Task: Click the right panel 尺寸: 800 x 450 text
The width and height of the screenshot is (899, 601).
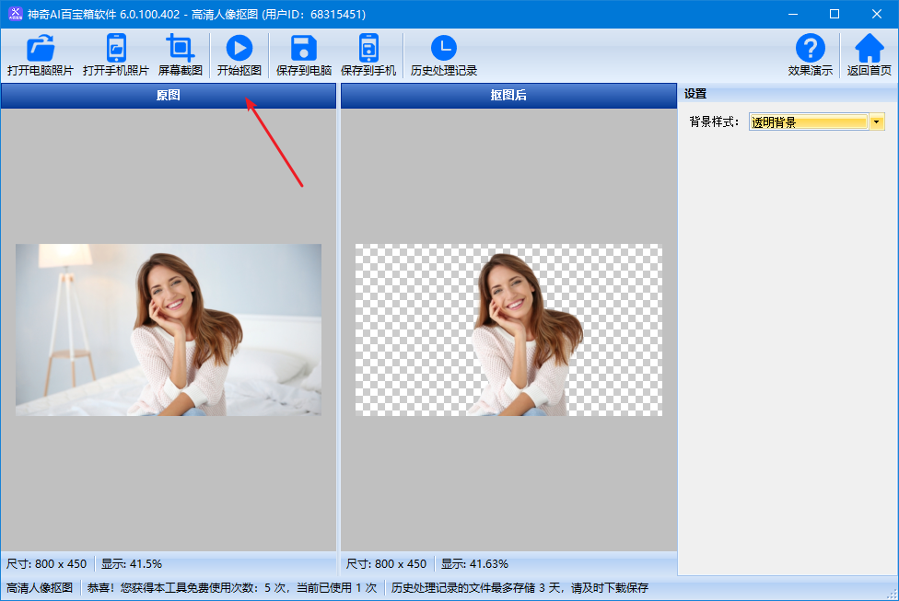Action: 387,564
